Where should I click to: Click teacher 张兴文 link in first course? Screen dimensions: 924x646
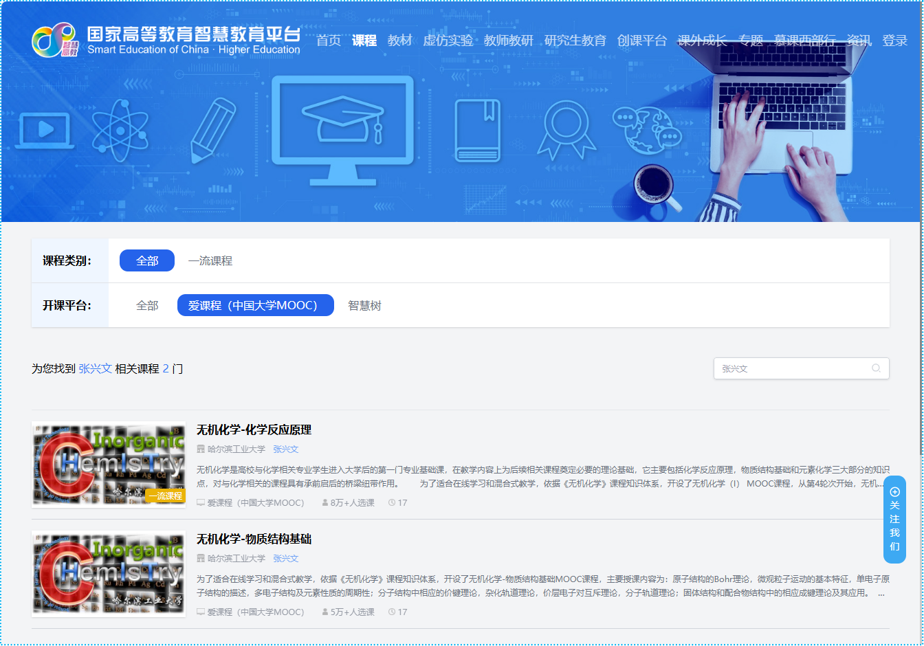pos(285,449)
